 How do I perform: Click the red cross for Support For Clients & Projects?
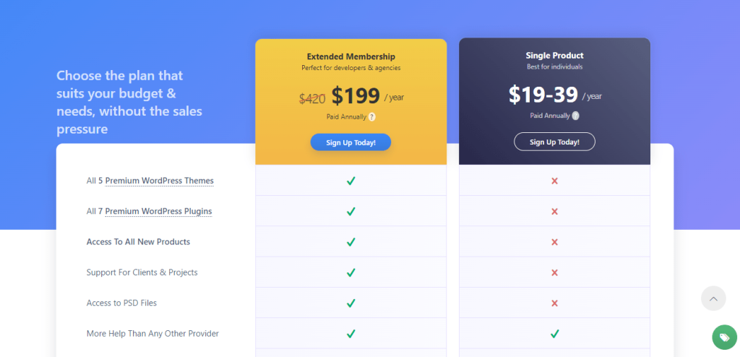[554, 272]
